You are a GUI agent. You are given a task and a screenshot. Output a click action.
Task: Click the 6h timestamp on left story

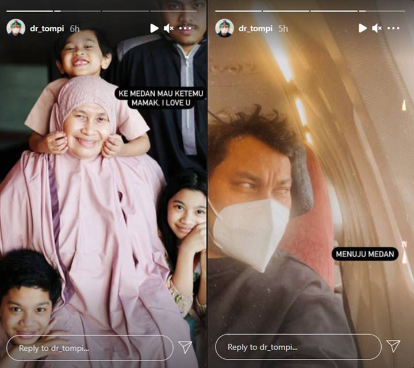pos(74,29)
